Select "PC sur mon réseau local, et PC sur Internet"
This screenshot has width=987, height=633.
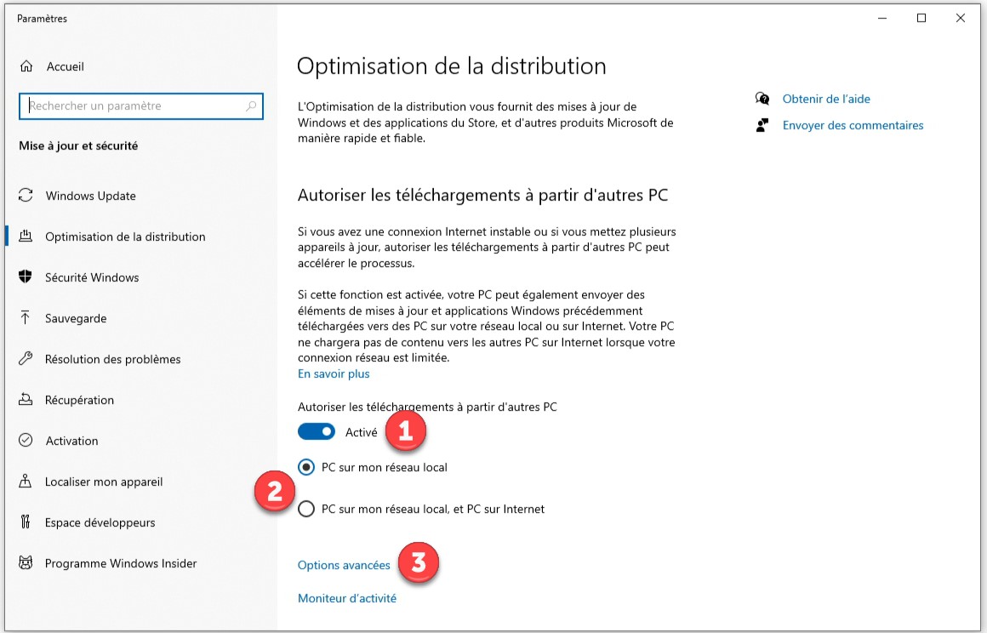(306, 509)
